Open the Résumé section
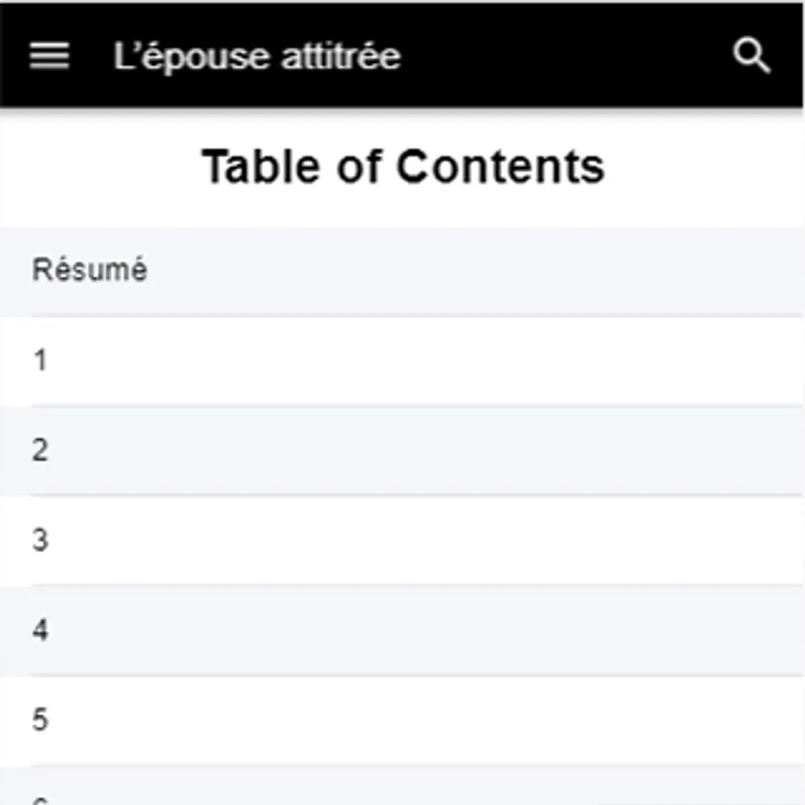Image resolution: width=805 pixels, height=805 pixels. [402, 270]
